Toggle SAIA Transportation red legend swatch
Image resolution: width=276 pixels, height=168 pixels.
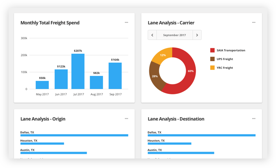click(213, 50)
